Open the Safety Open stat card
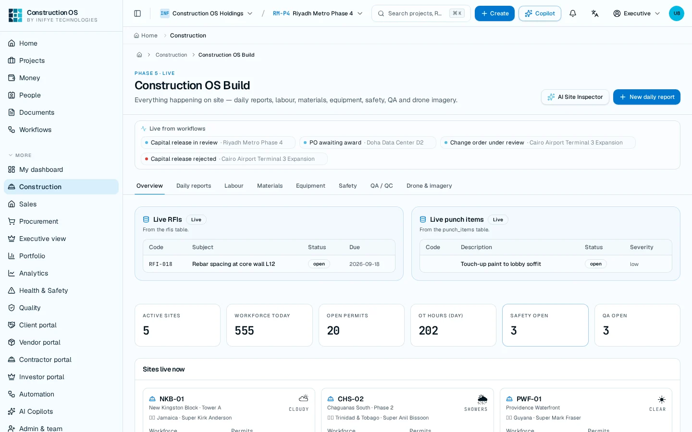 click(545, 325)
